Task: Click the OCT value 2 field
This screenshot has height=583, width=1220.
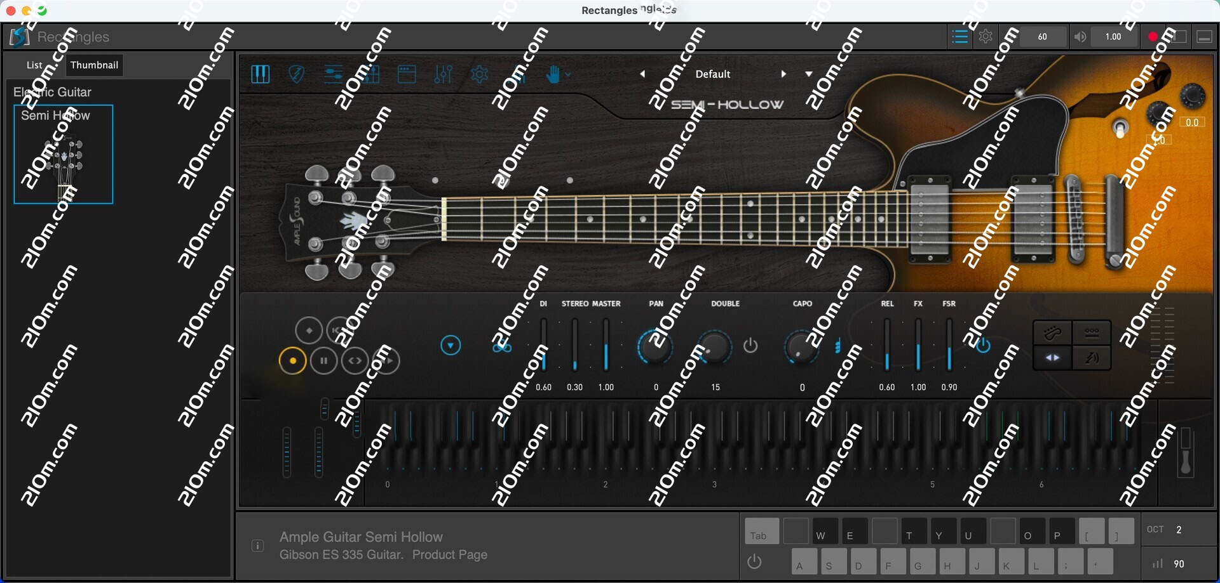Action: 1179,529
